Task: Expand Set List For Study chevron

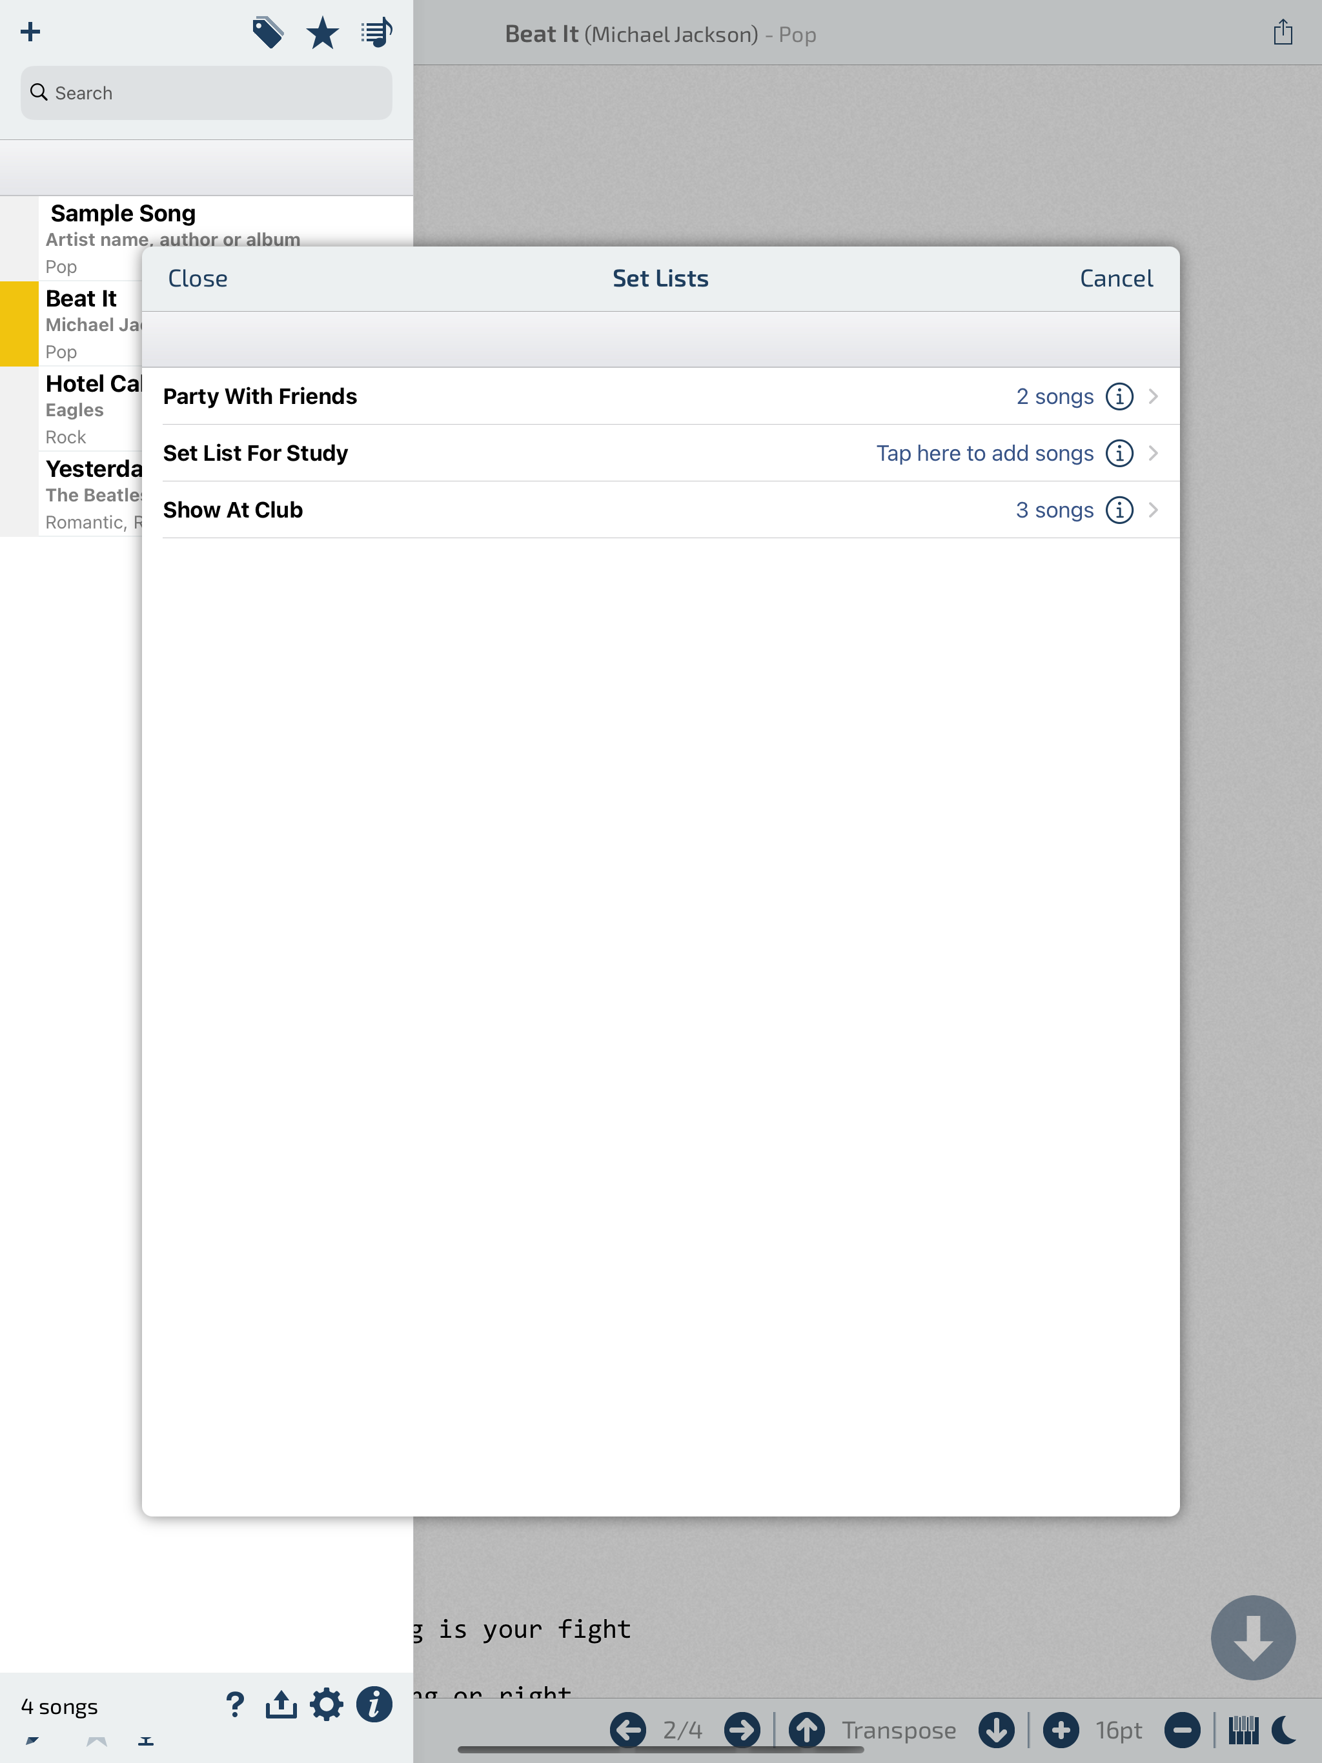Action: point(1153,453)
